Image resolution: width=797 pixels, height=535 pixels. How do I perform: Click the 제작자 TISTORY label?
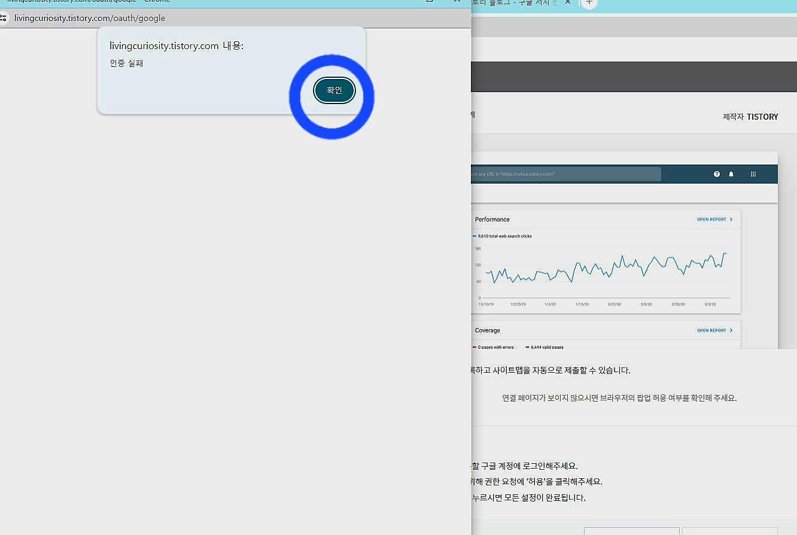[x=750, y=117]
